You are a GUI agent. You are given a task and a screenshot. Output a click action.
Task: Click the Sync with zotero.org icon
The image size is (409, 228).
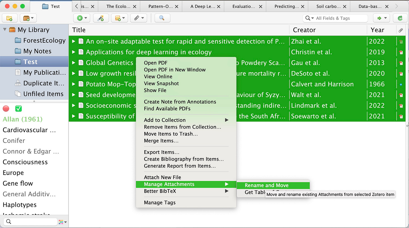400,18
